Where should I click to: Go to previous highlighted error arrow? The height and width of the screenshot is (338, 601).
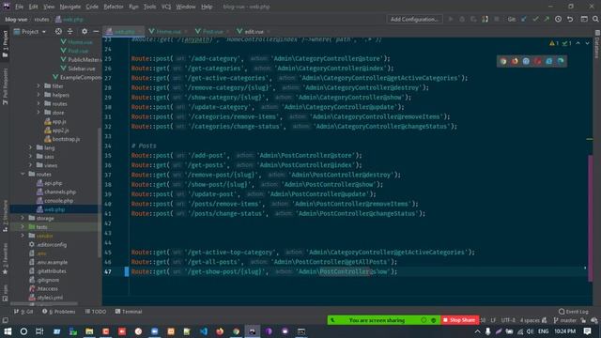578,43
